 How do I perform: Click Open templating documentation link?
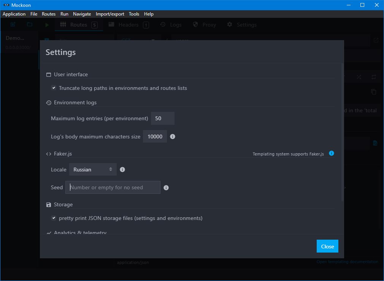click(347, 262)
